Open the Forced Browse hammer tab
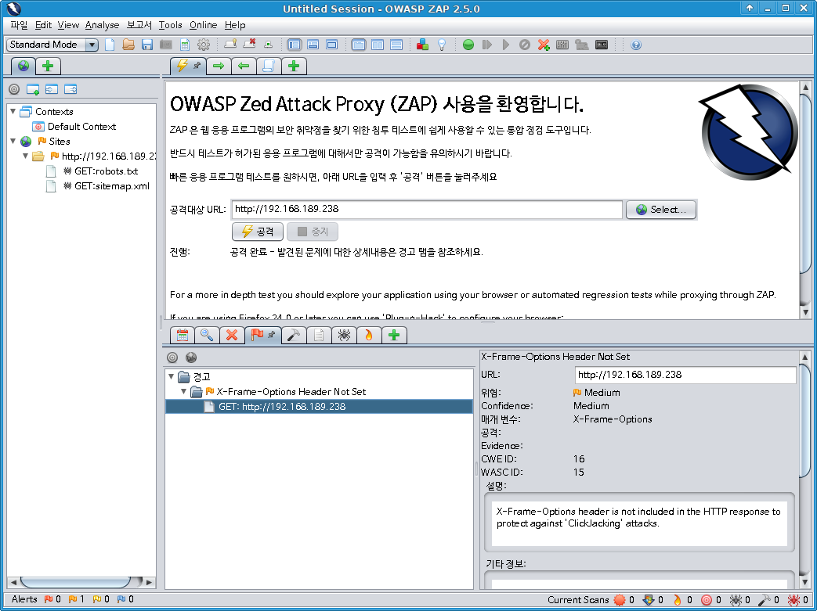The height and width of the screenshot is (611, 817). point(294,335)
